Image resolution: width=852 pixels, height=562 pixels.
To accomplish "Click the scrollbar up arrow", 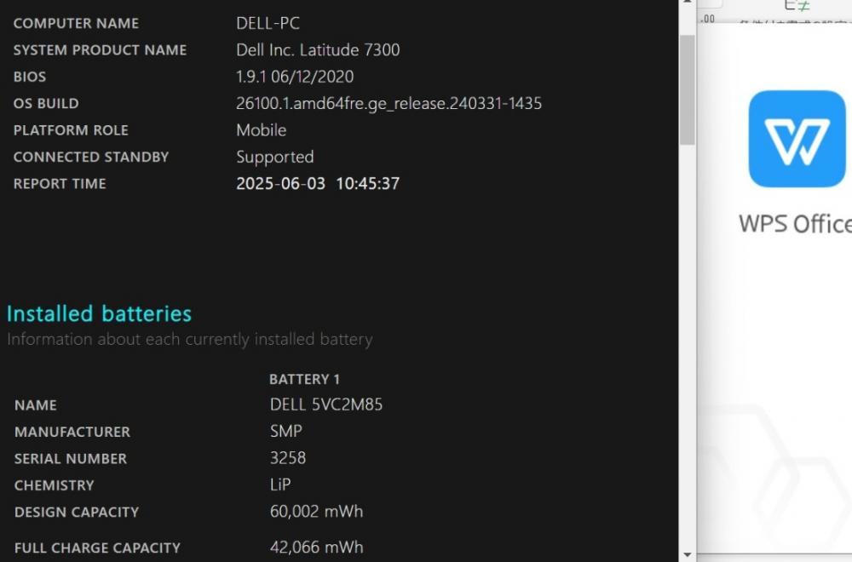I will tap(688, 3).
